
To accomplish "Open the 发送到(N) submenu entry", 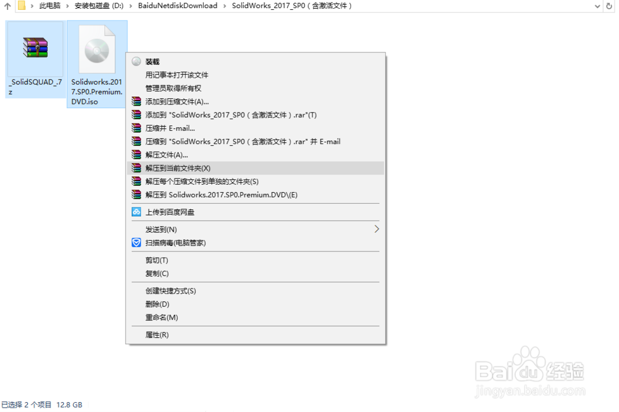I will point(256,230).
